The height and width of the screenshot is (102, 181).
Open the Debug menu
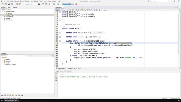(x=36, y=1)
